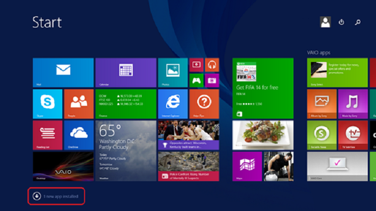Open the Sony Select tile
376x211 pixels.
click(337, 73)
